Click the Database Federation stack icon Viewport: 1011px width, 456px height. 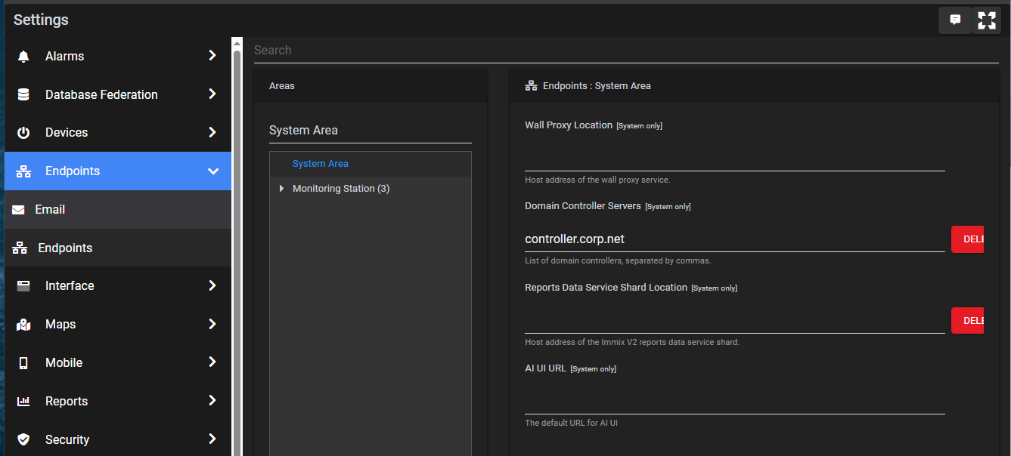23,94
